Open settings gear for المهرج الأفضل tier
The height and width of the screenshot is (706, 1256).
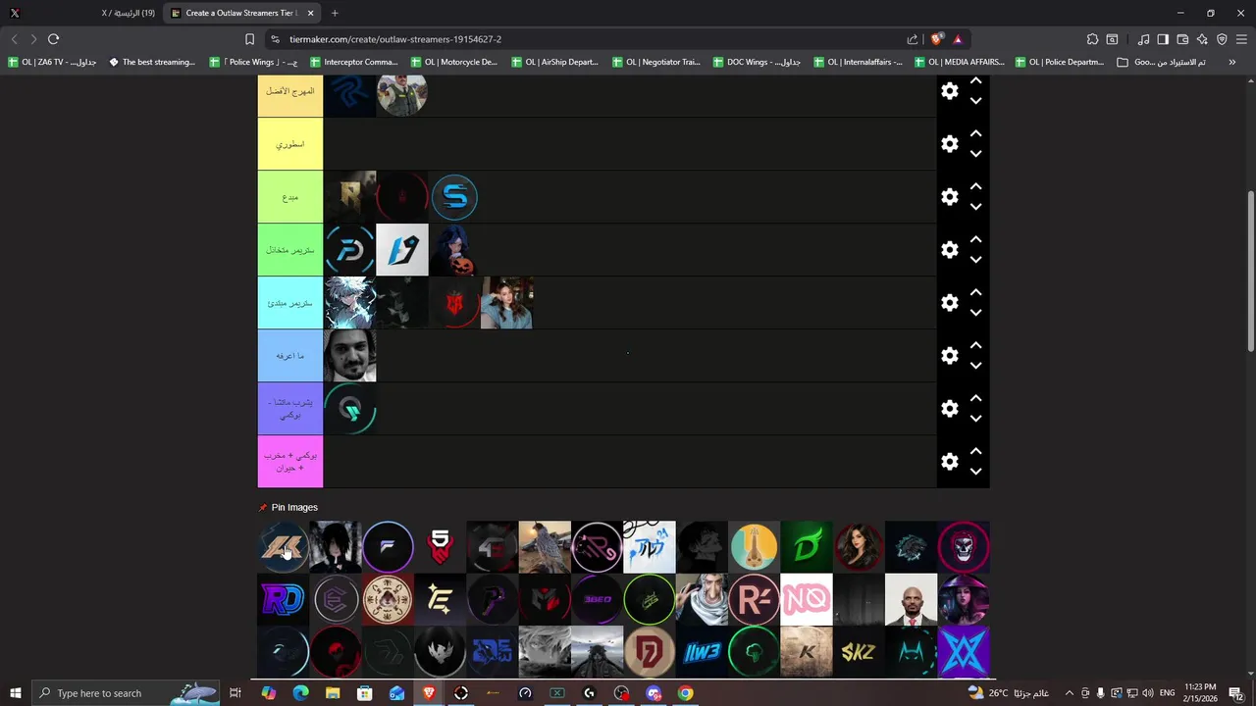[x=950, y=91]
